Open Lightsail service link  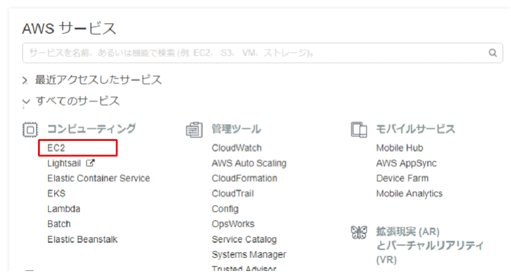(x=64, y=163)
